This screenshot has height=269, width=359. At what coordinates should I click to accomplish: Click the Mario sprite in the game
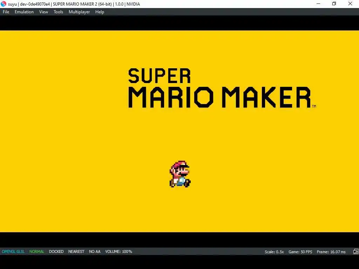point(180,174)
